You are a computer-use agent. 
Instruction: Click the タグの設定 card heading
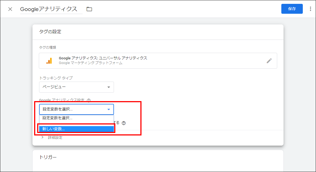pyautogui.click(x=50, y=32)
